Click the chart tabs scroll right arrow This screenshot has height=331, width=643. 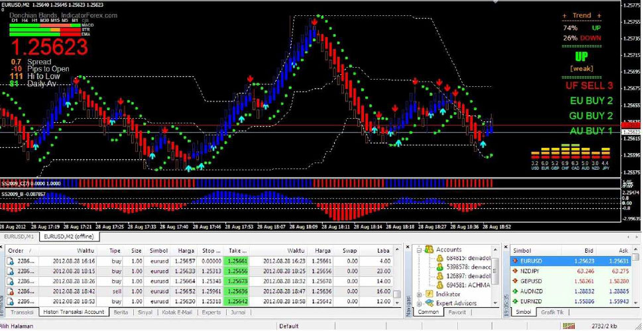click(637, 237)
